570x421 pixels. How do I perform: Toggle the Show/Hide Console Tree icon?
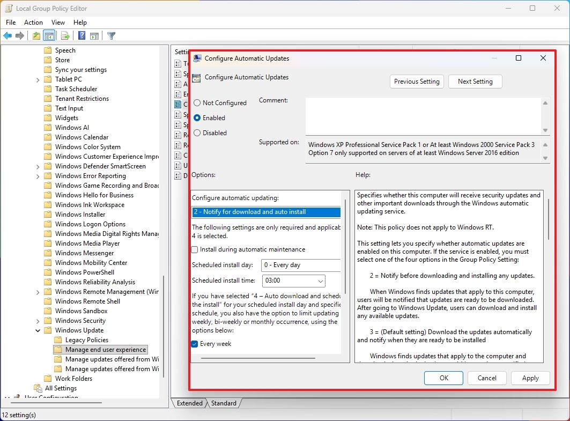click(49, 35)
